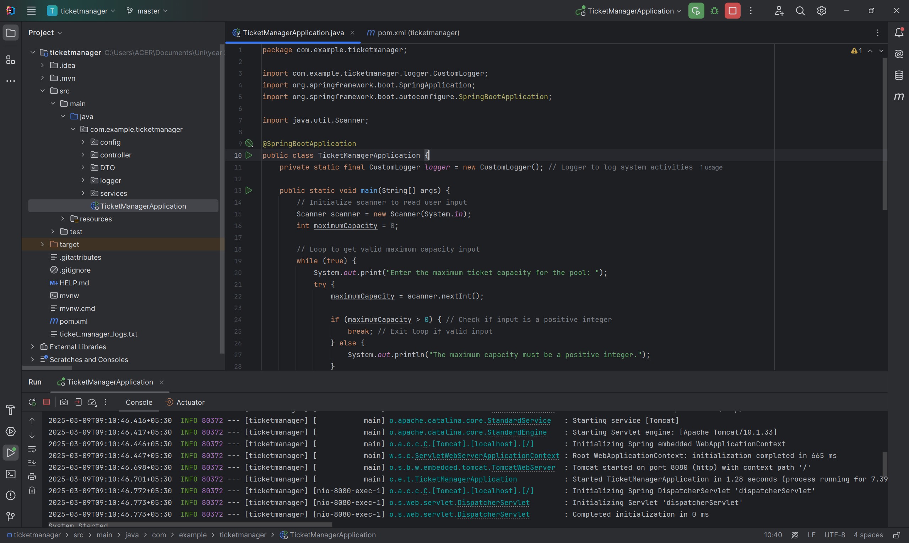Open Project view options dropdown

[x=45, y=33]
